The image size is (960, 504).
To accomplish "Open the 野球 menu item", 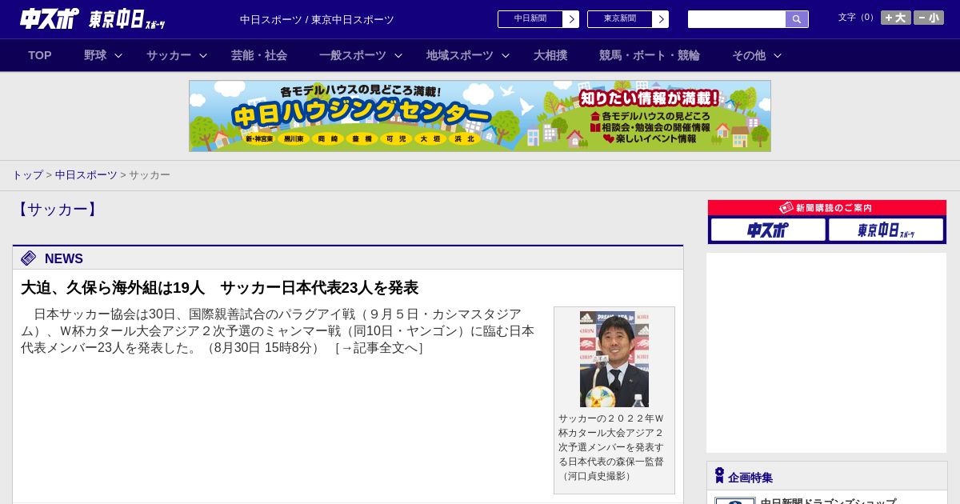I will [x=95, y=55].
